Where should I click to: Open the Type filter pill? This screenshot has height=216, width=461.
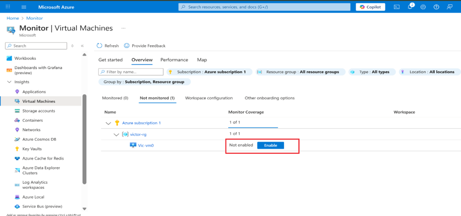coord(372,72)
